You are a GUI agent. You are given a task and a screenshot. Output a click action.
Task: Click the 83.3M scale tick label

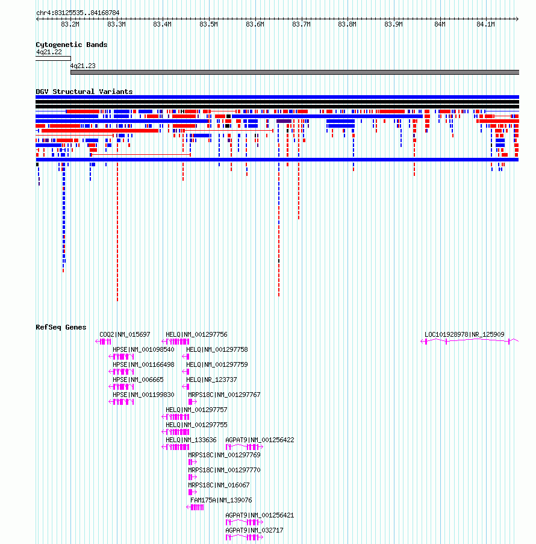coord(116,24)
